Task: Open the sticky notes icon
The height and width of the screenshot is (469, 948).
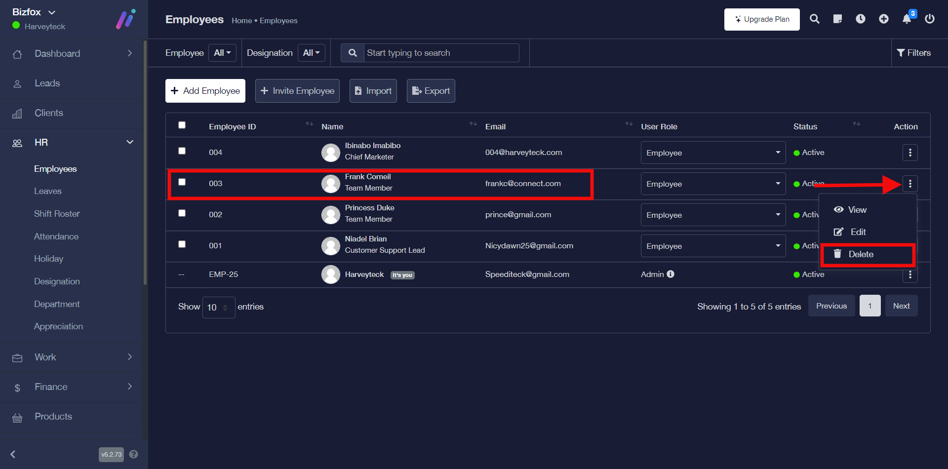Action: 837,19
